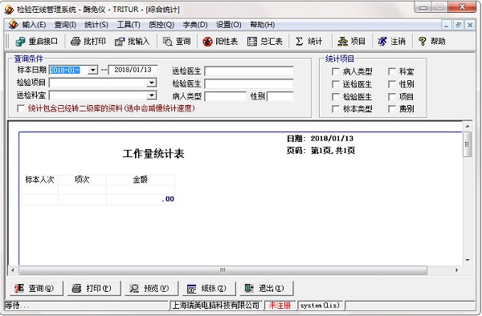Open the 字典(D) menu
This screenshot has width=482, height=316.
pos(195,25)
